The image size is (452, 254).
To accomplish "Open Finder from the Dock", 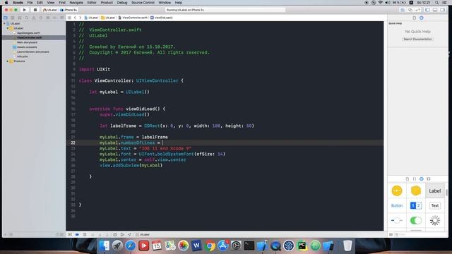I will pos(105,246).
